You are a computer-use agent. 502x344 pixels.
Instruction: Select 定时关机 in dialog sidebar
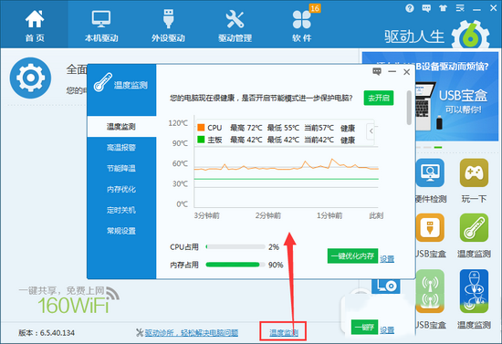point(121,210)
